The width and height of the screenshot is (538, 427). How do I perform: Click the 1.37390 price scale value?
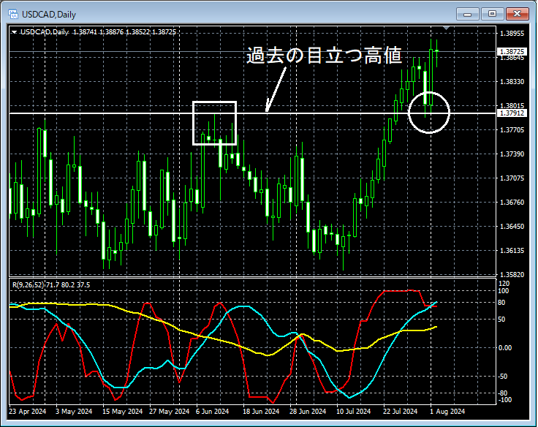[x=512, y=154]
